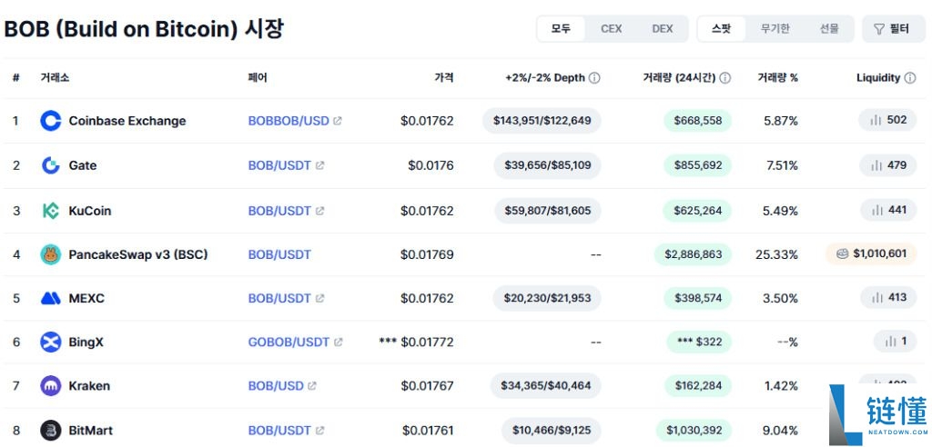Click the Kraken logo icon
The image size is (932, 447).
(x=51, y=386)
